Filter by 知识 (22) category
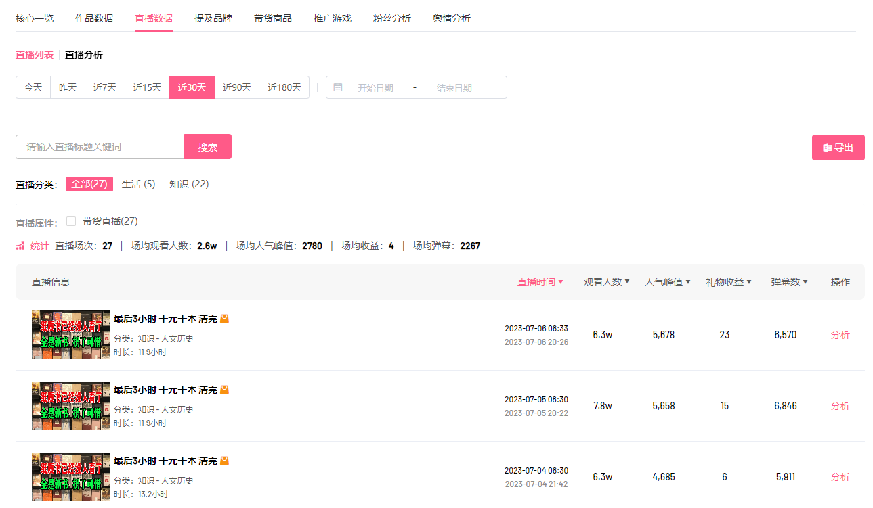873x508 pixels. (189, 184)
